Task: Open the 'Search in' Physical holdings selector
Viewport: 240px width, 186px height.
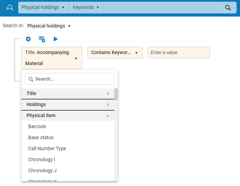Action: tap(49, 26)
